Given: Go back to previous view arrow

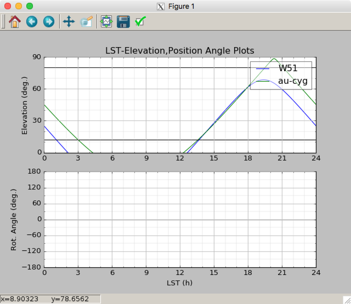Looking at the screenshot, I should coord(32,22).
